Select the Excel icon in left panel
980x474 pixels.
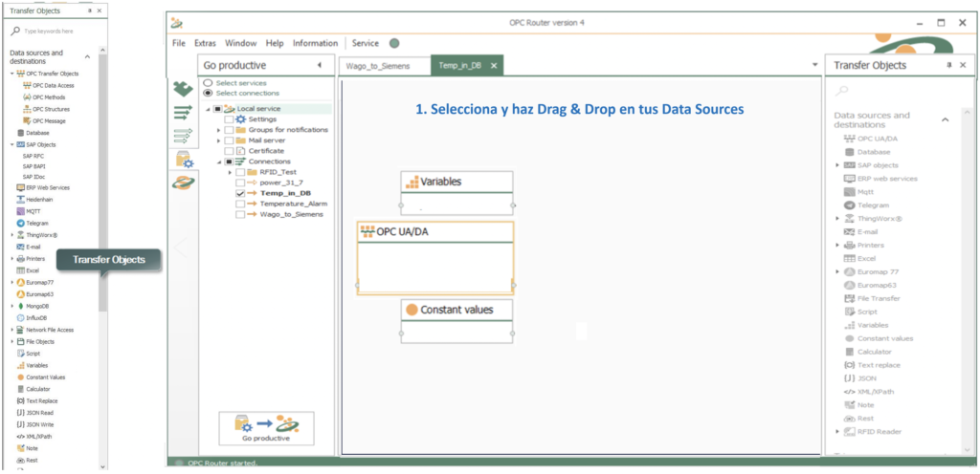coord(21,270)
